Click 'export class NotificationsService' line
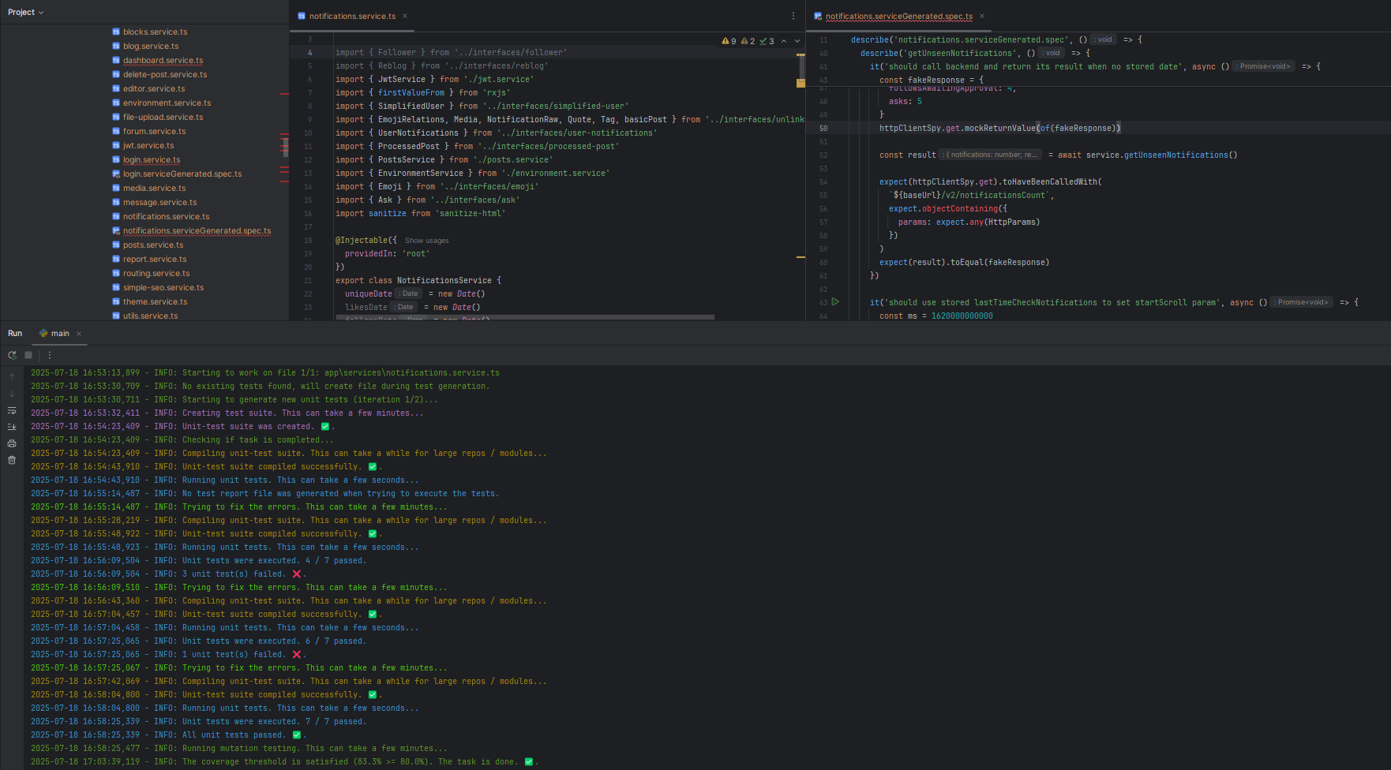The image size is (1391, 770). tap(418, 280)
